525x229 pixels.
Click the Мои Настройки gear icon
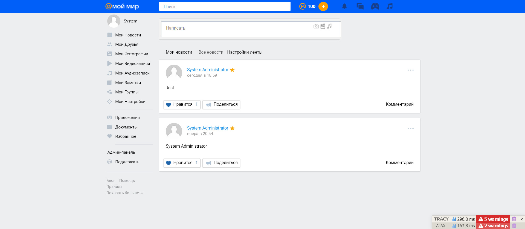coord(109,102)
